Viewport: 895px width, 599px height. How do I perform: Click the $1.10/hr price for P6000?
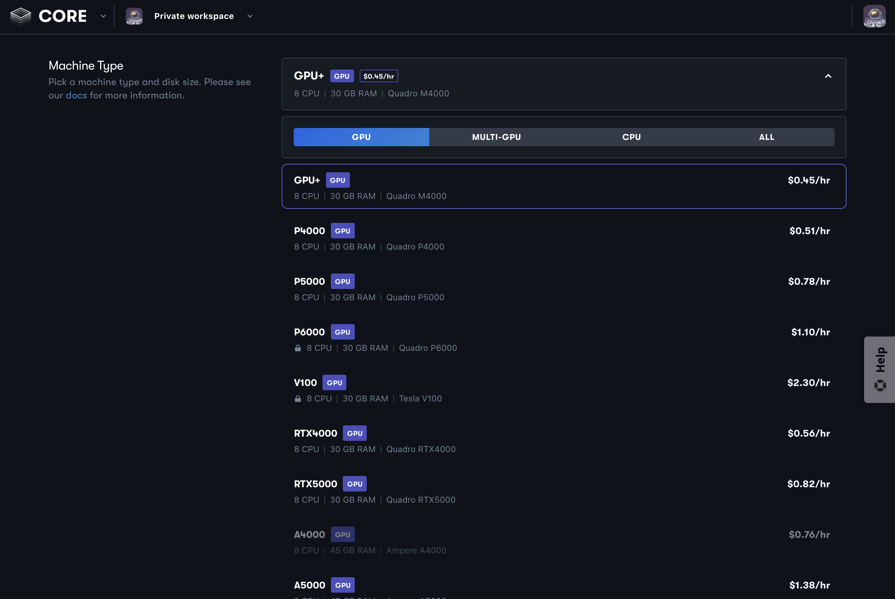(x=810, y=332)
